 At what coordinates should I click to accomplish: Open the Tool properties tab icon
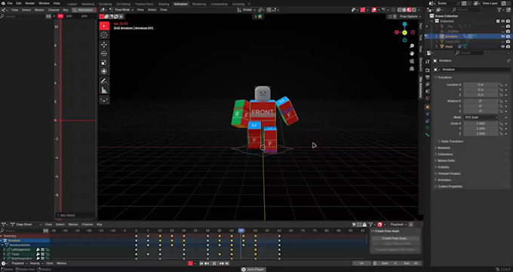click(x=427, y=62)
